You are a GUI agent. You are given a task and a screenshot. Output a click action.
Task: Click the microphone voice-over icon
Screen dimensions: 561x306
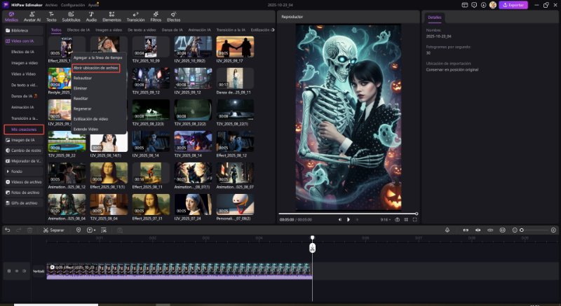pyautogui.click(x=447, y=230)
